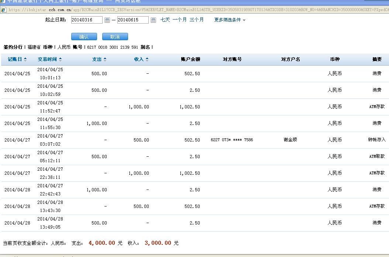Click the 摘要 column header

coord(376,59)
